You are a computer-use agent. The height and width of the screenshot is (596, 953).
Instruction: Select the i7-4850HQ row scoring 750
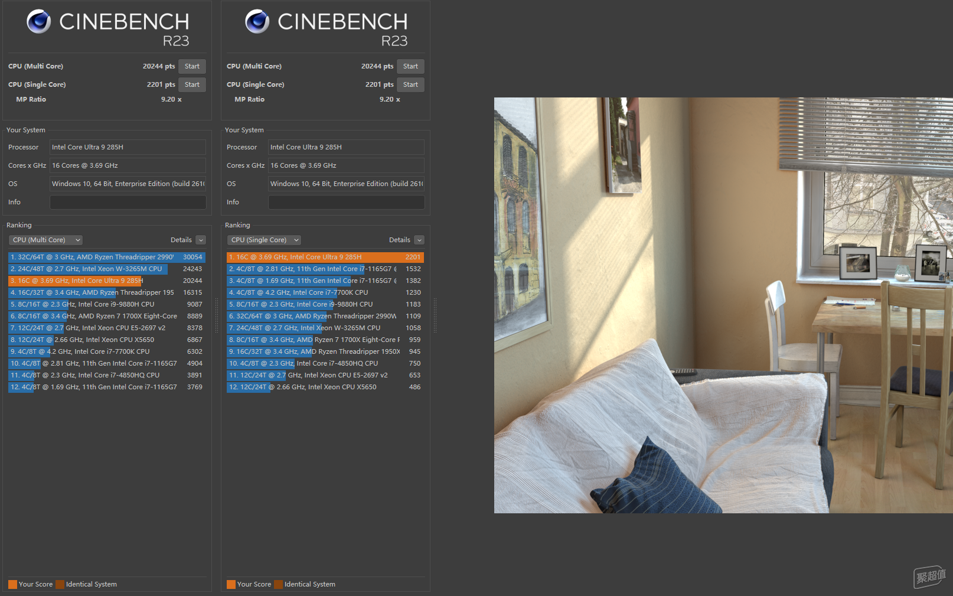325,363
